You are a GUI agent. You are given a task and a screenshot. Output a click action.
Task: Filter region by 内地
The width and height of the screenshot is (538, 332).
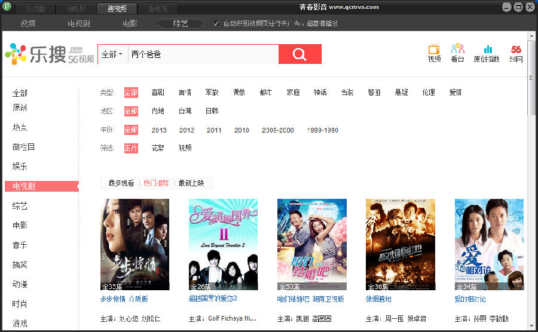[158, 111]
